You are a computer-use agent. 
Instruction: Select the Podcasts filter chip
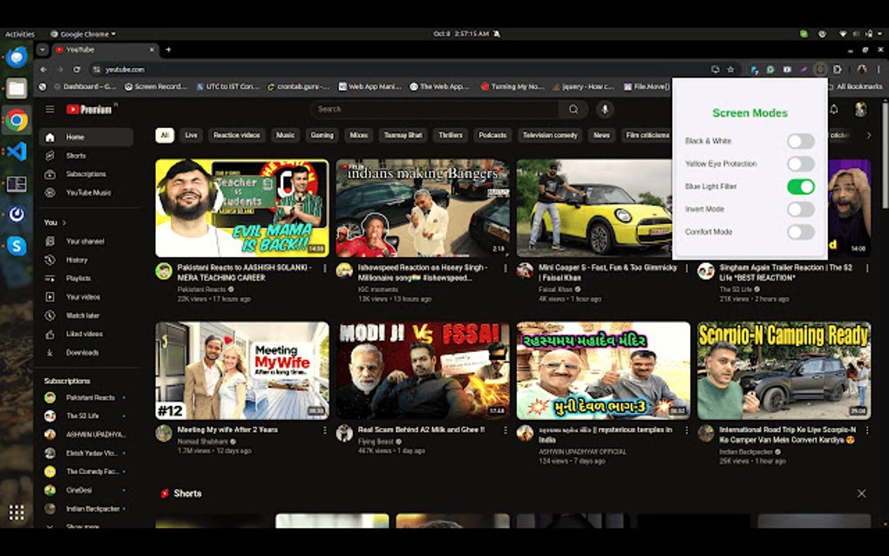coord(492,135)
